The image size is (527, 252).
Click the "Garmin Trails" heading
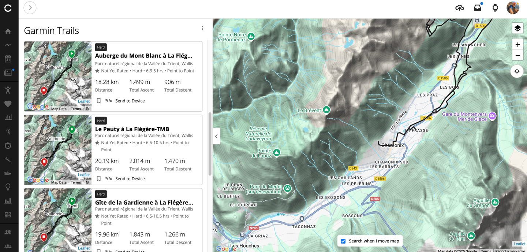click(x=52, y=30)
